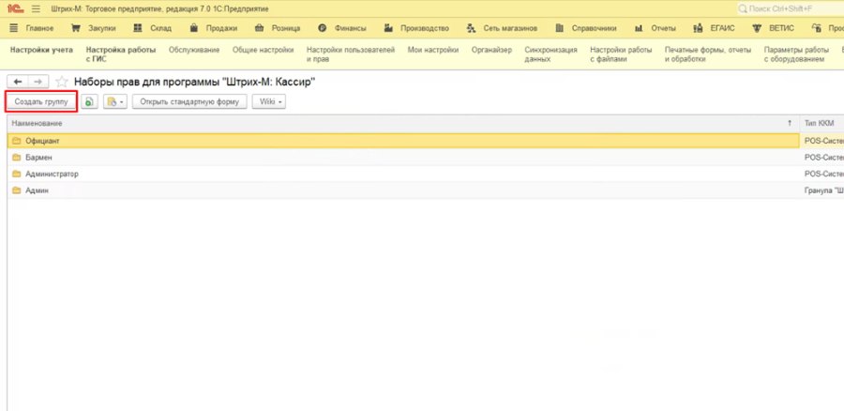Add page to favorites with star
Viewport: 844px width, 411px height.
pos(62,82)
